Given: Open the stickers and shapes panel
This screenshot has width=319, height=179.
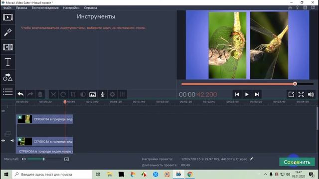Looking at the screenshot, I should [8, 77].
